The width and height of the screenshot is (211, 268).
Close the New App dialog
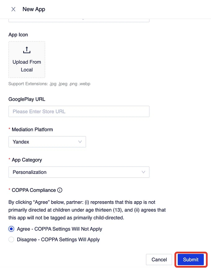pyautogui.click(x=14, y=9)
